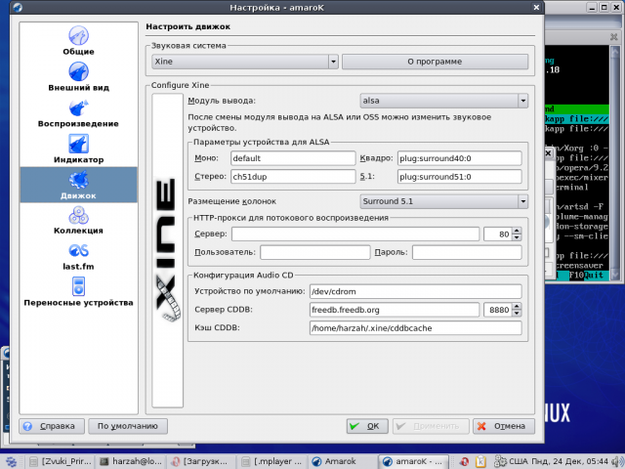The image size is (625, 469).
Task: Click the red tray icon in system tray
Action: click(x=464, y=461)
